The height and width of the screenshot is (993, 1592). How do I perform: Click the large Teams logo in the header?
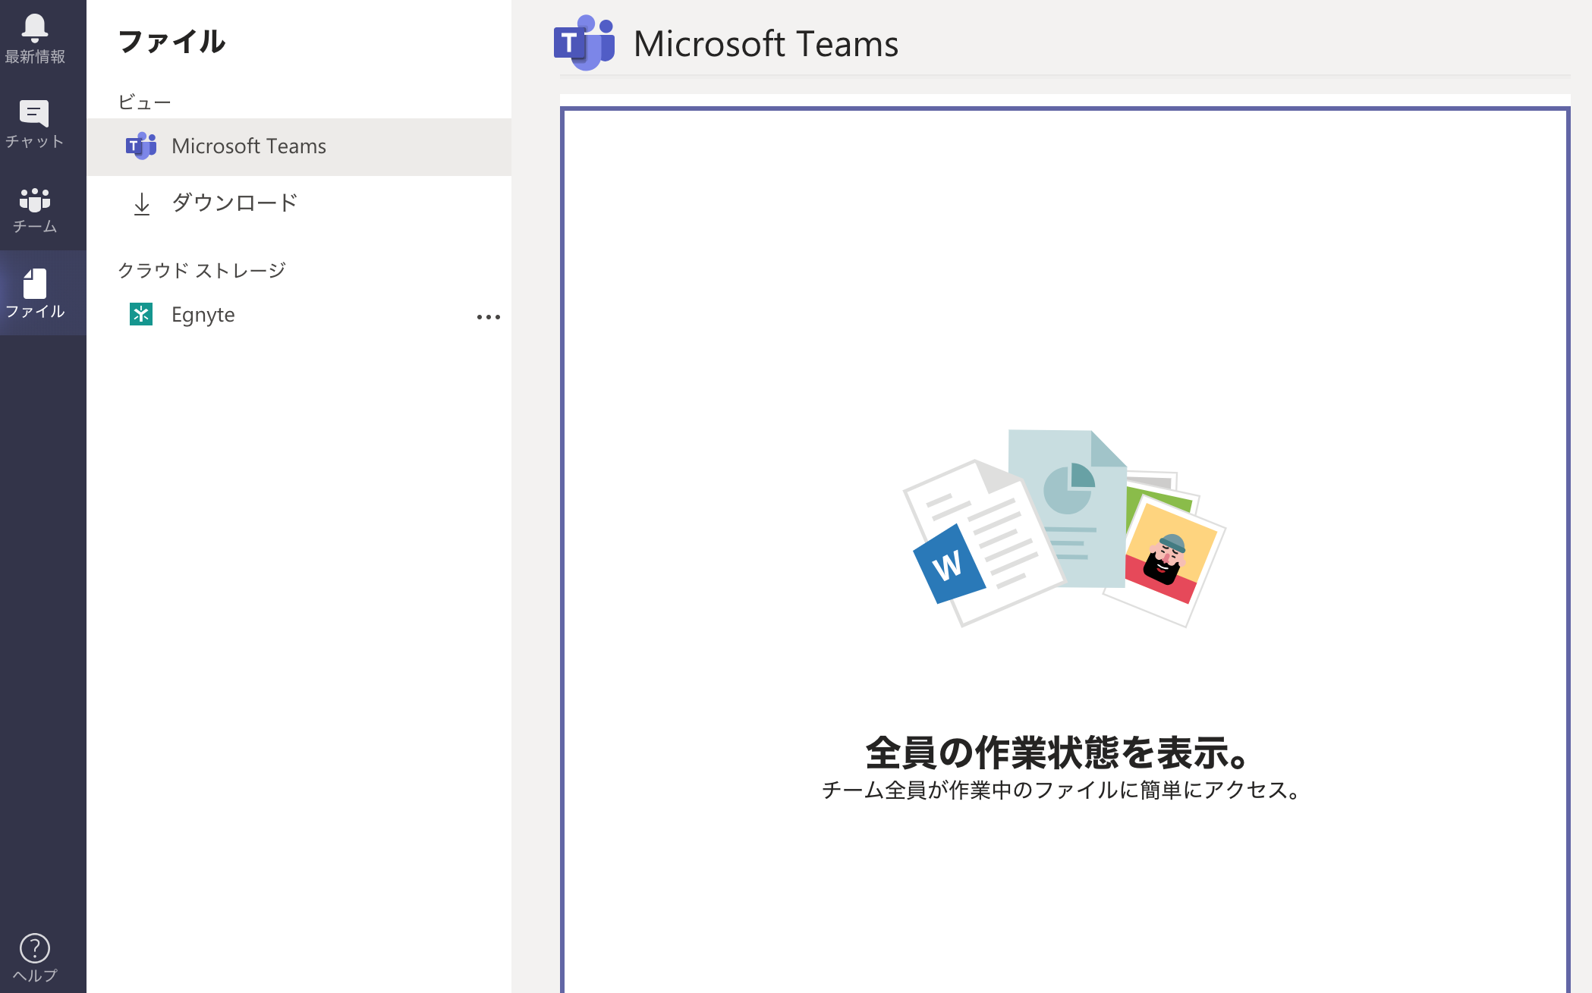point(584,43)
